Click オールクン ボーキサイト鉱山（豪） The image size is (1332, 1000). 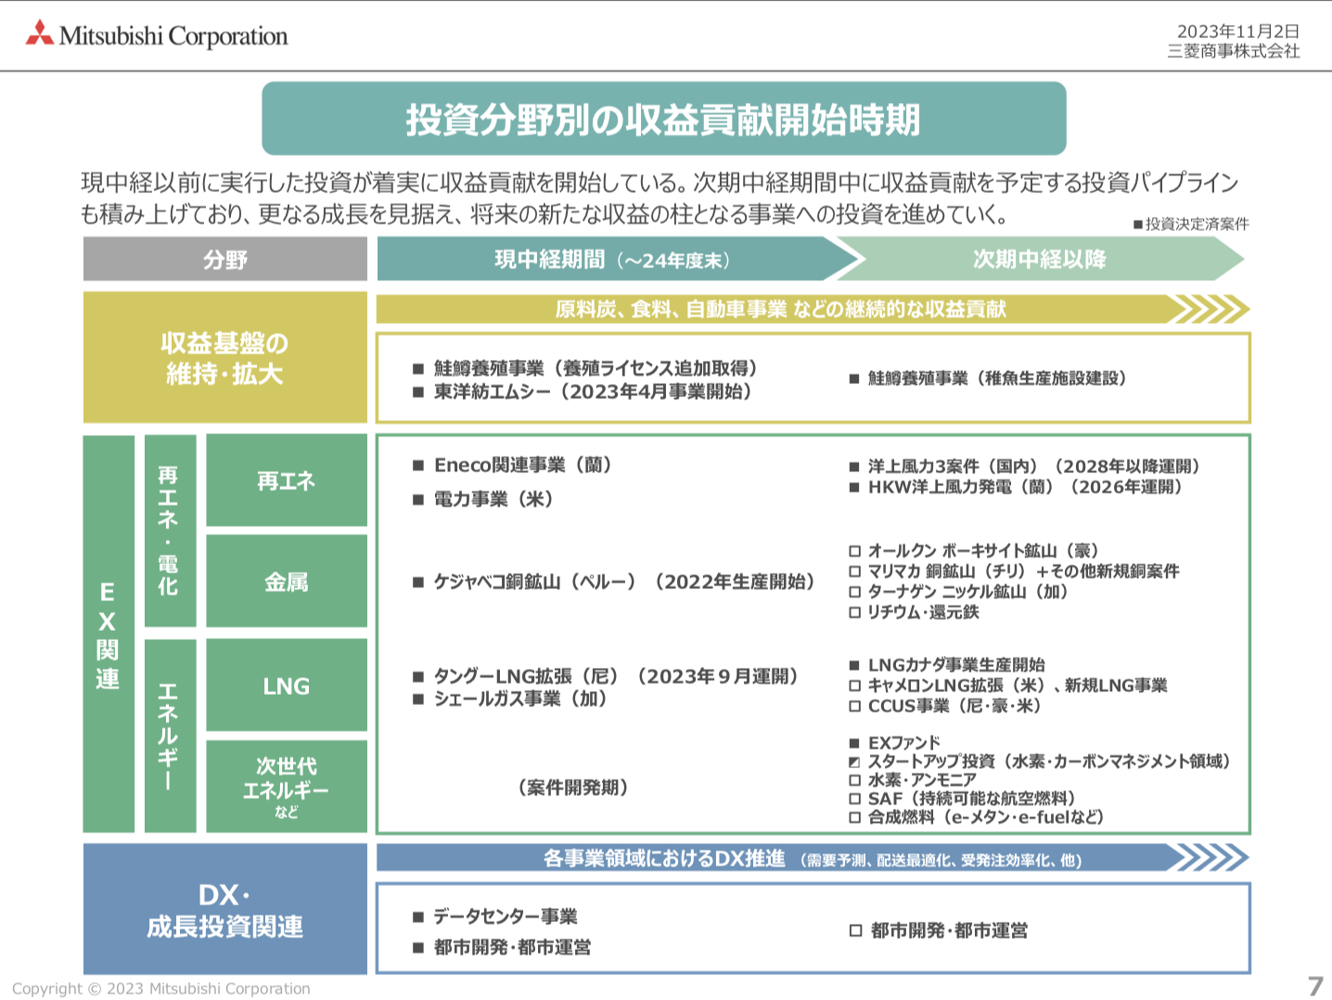pyautogui.click(x=984, y=551)
